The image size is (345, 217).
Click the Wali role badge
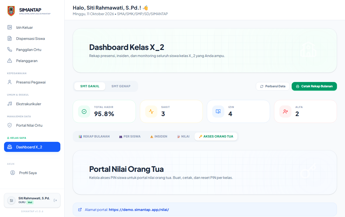point(30,202)
